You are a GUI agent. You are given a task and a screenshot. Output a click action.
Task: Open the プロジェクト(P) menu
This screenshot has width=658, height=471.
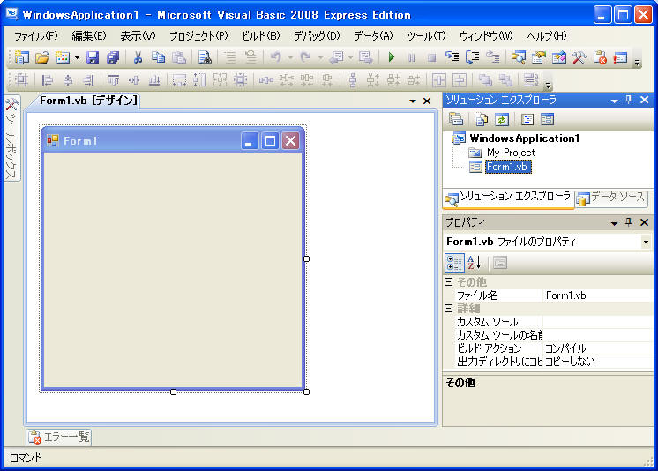pyautogui.click(x=198, y=36)
